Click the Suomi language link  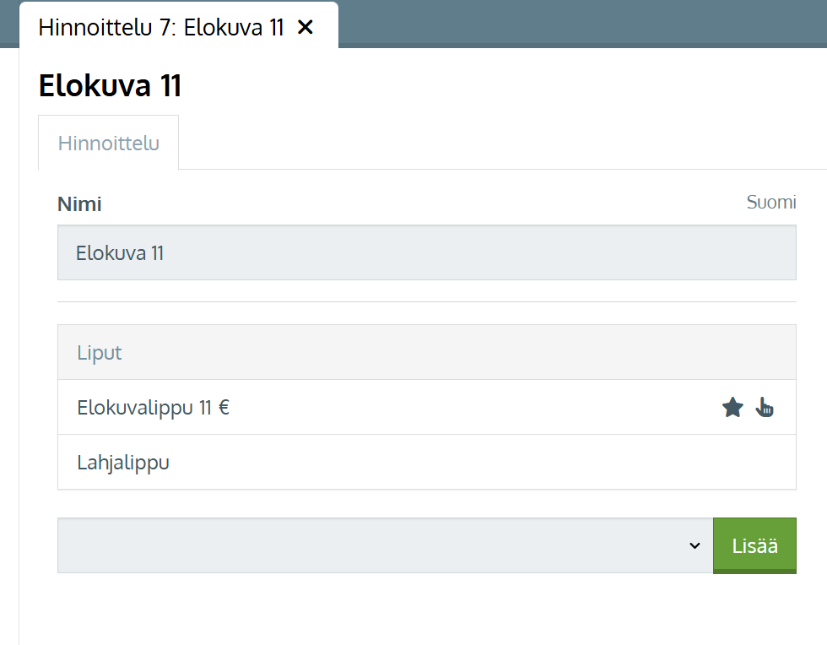point(770,203)
